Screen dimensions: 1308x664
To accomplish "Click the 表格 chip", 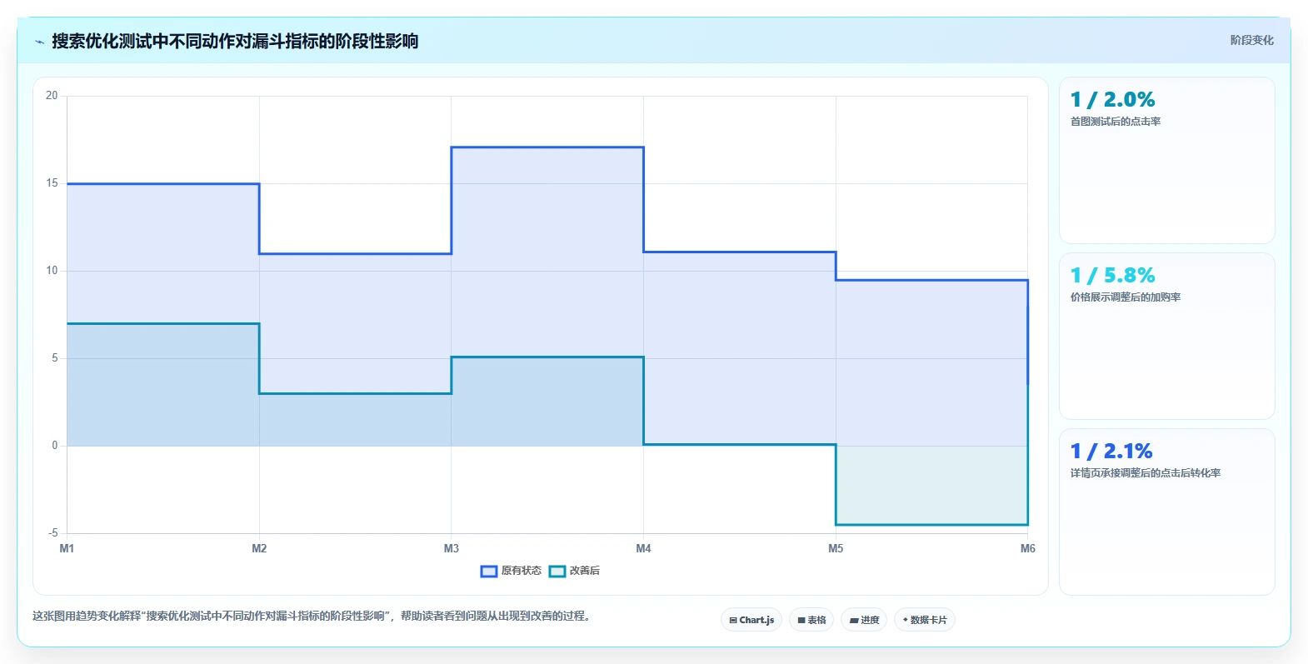I will click(811, 620).
